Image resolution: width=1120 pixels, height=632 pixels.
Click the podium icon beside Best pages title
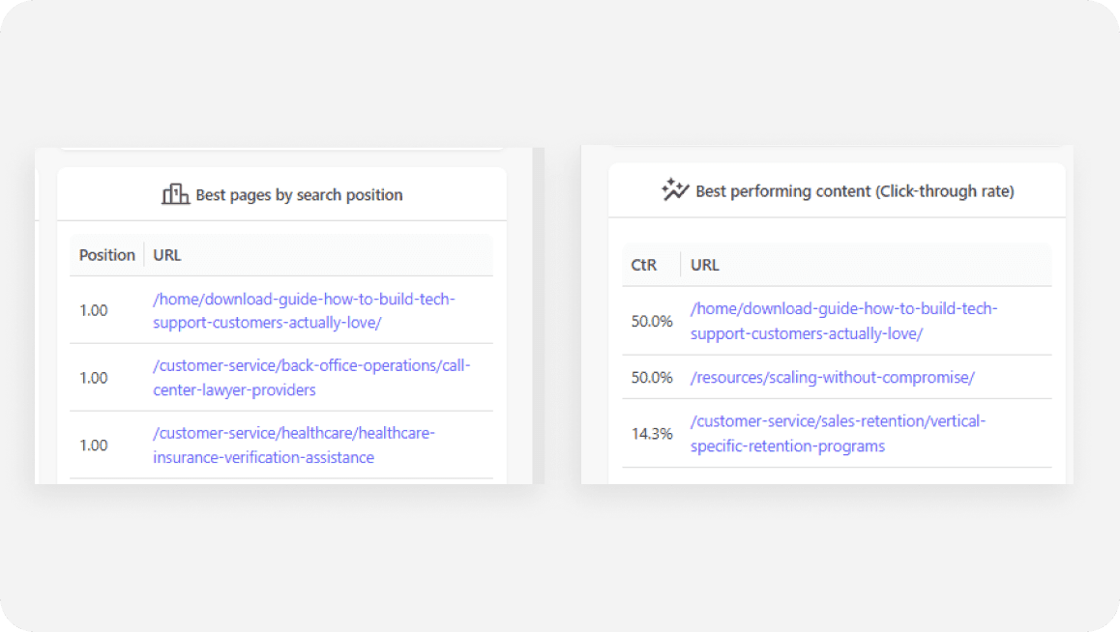coord(175,194)
